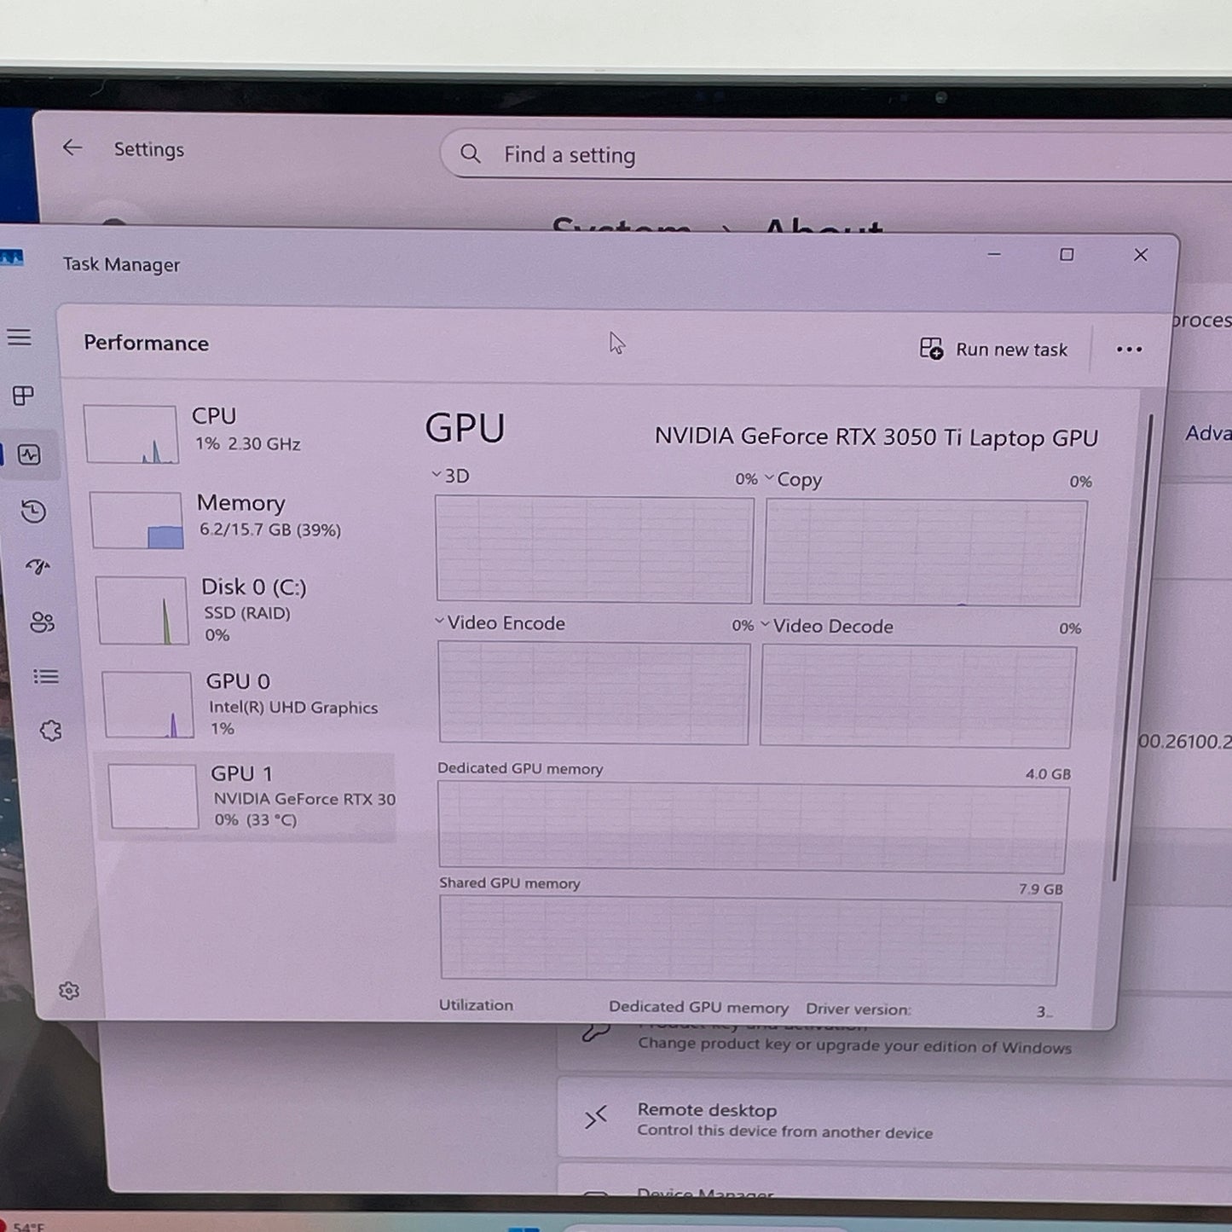Viewport: 1232px width, 1232px height.
Task: Select the Performance view icon in sidebar
Action: pyautogui.click(x=31, y=456)
